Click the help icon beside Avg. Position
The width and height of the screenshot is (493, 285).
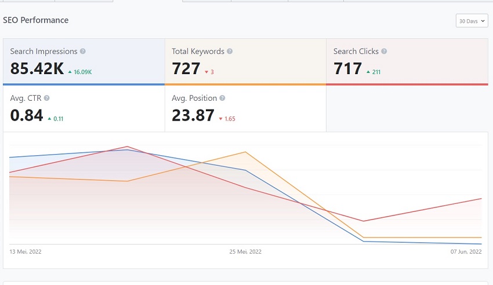click(x=223, y=98)
